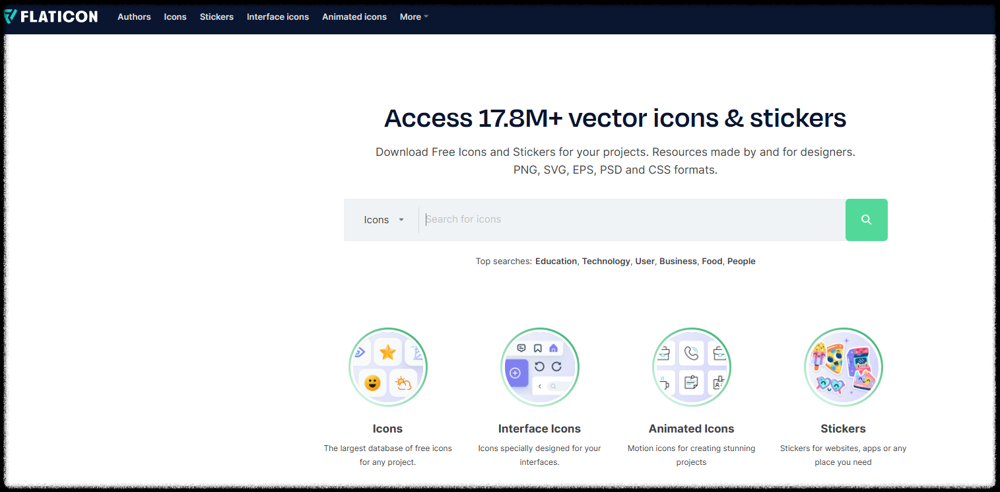
Task: Click the People top search link
Action: [x=741, y=262]
